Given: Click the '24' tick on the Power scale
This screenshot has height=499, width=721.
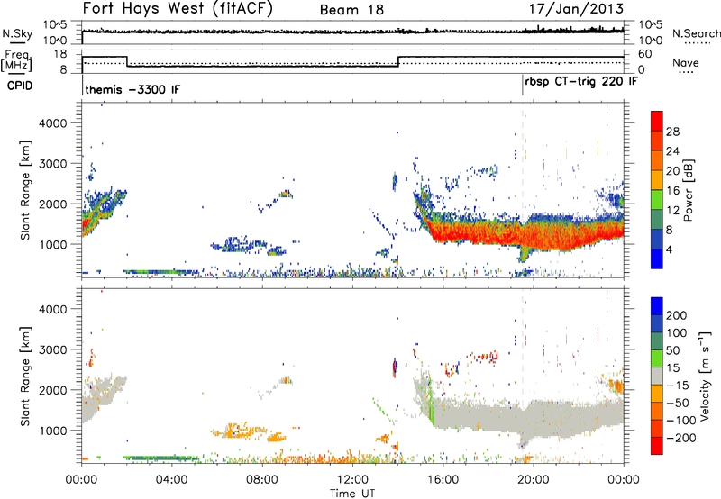Looking at the screenshot, I should pyautogui.click(x=672, y=151).
